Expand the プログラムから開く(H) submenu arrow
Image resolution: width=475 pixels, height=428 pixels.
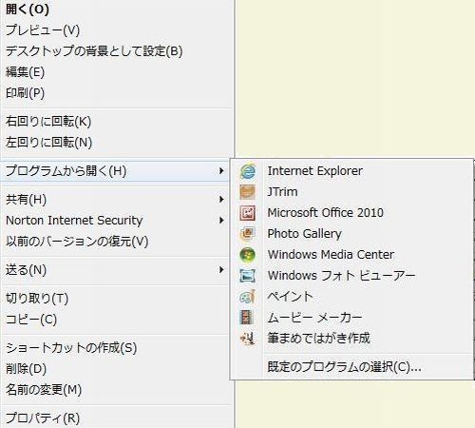point(221,171)
